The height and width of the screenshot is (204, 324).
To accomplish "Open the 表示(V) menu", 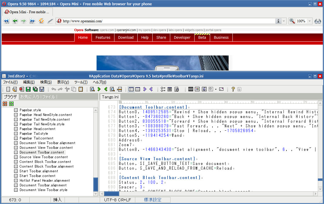I will pyautogui.click(x=63, y=82).
